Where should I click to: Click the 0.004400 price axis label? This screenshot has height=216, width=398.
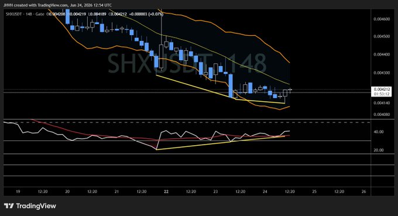click(x=382, y=54)
